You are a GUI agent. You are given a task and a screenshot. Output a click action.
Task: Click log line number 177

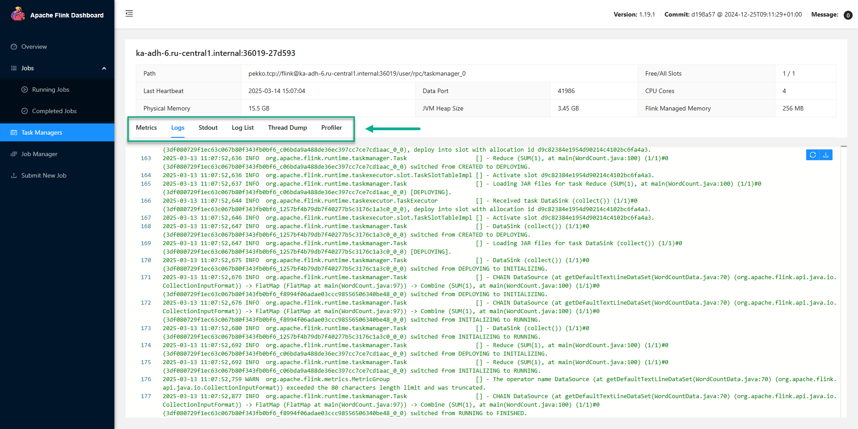click(146, 396)
